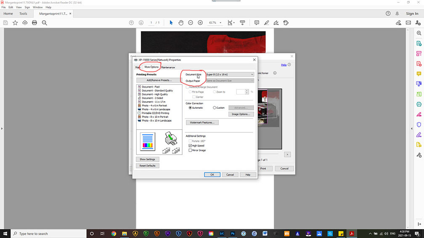
Task: Click the Send file by email icon
Action: pos(408,23)
